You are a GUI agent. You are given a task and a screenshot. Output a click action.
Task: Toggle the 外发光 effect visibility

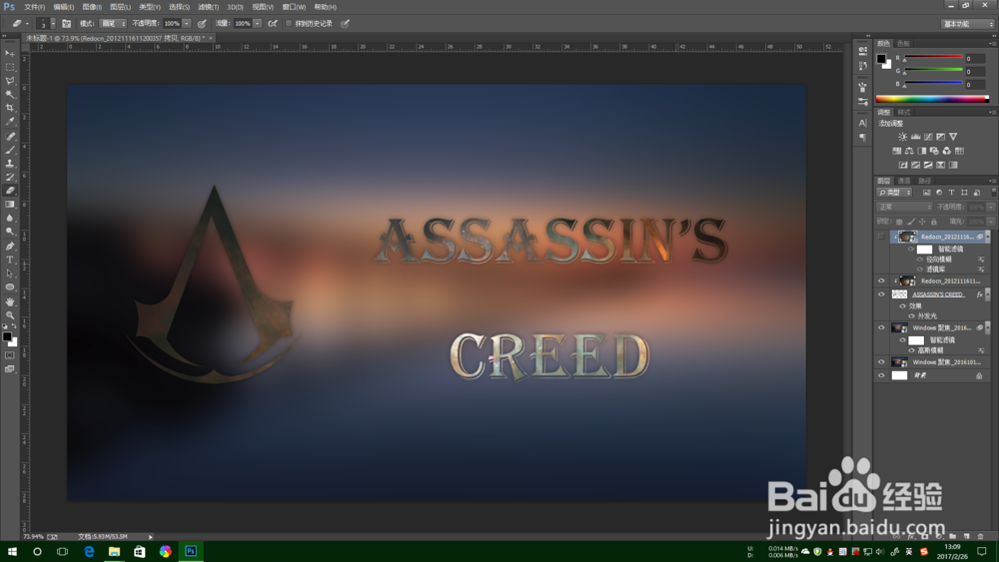coord(911,316)
